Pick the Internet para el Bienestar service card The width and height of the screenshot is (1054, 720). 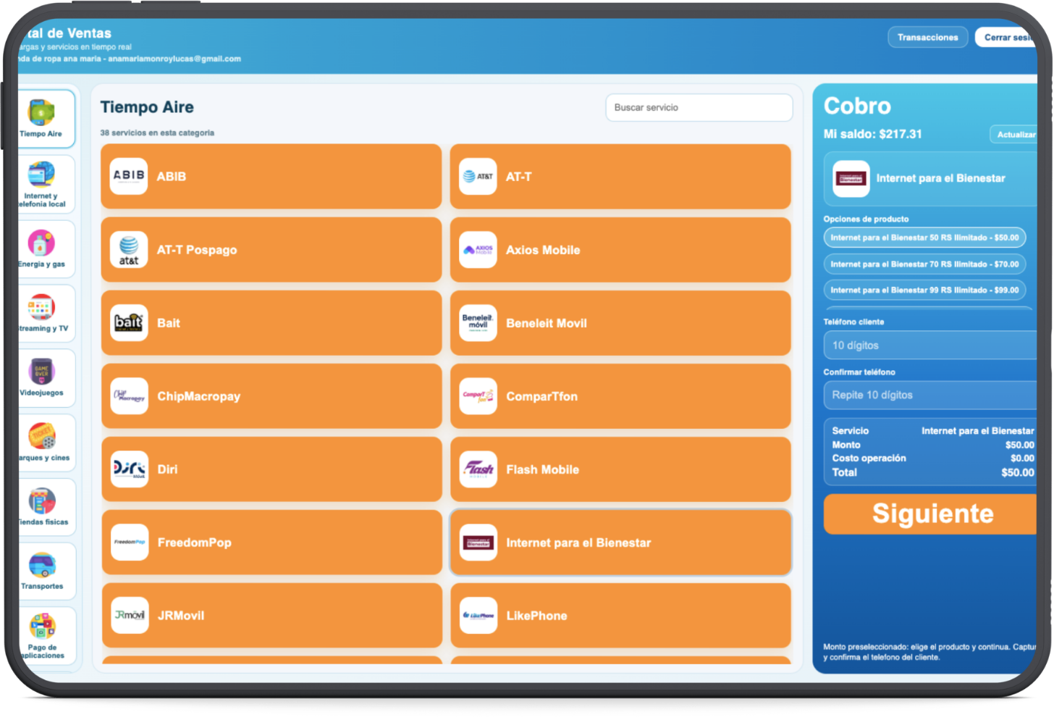tap(620, 542)
